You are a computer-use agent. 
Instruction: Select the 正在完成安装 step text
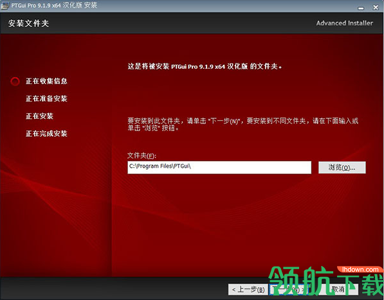(x=46, y=134)
